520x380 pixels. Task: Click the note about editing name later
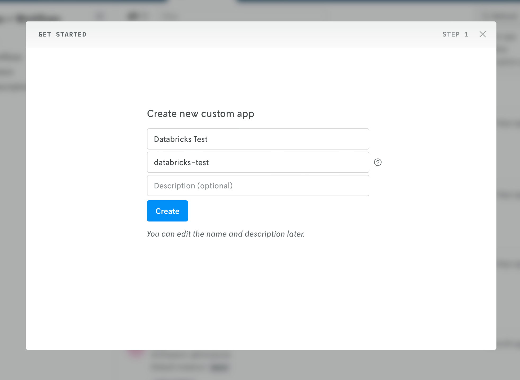coord(226,234)
